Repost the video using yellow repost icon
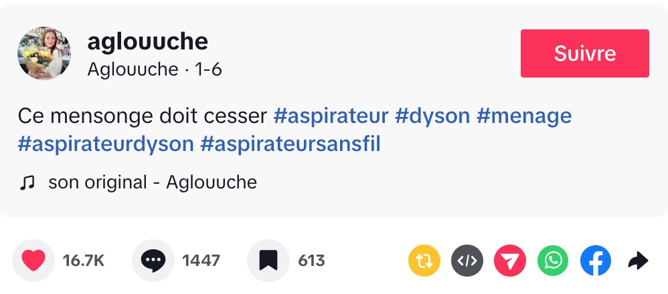The height and width of the screenshot is (294, 668). point(425,261)
